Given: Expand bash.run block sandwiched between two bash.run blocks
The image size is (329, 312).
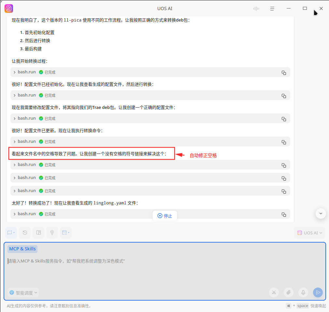Looking at the screenshot, I should [14, 178].
